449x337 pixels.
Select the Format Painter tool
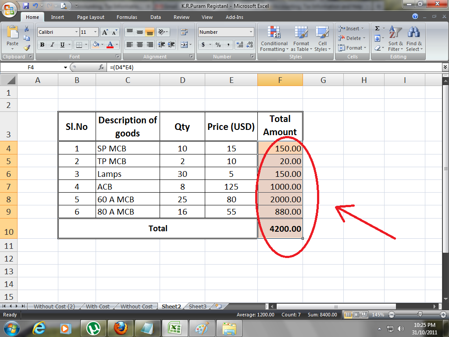coord(27,47)
